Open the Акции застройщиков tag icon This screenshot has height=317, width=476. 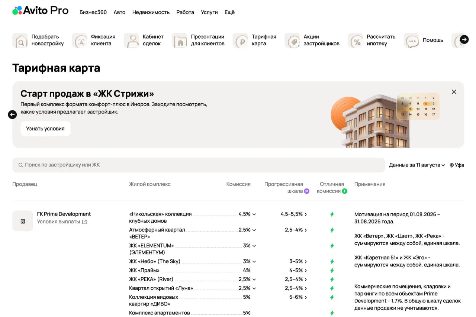(x=292, y=40)
